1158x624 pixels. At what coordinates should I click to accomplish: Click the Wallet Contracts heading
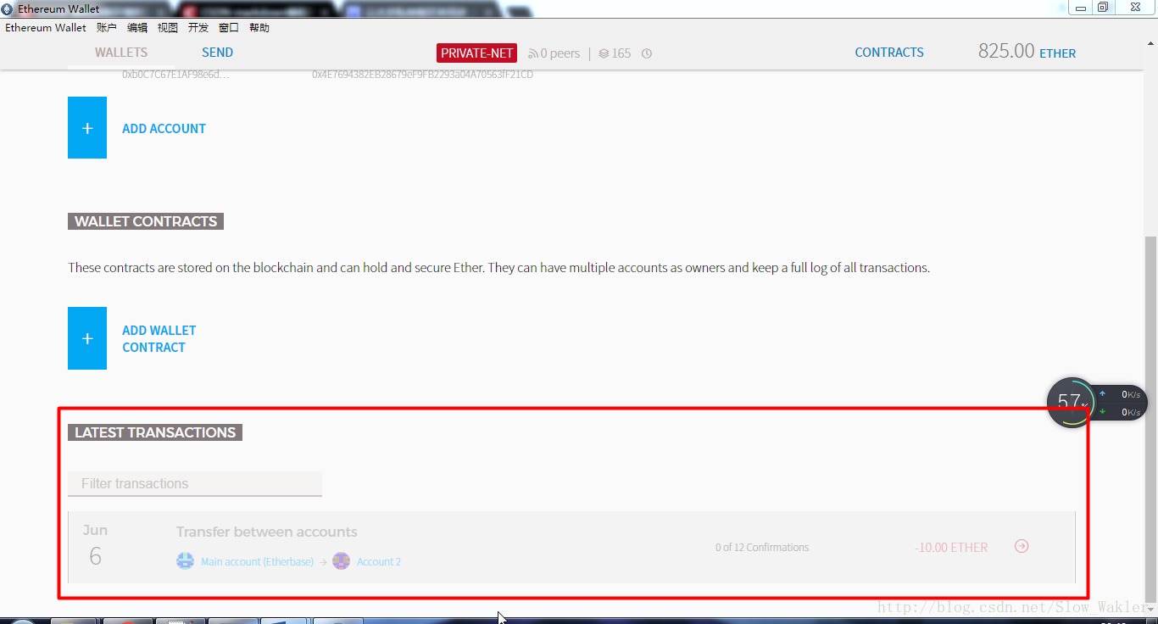[146, 221]
